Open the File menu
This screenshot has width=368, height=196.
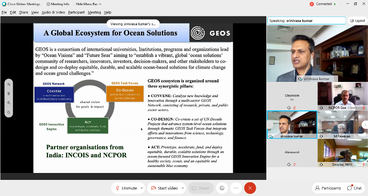coord(4,12)
